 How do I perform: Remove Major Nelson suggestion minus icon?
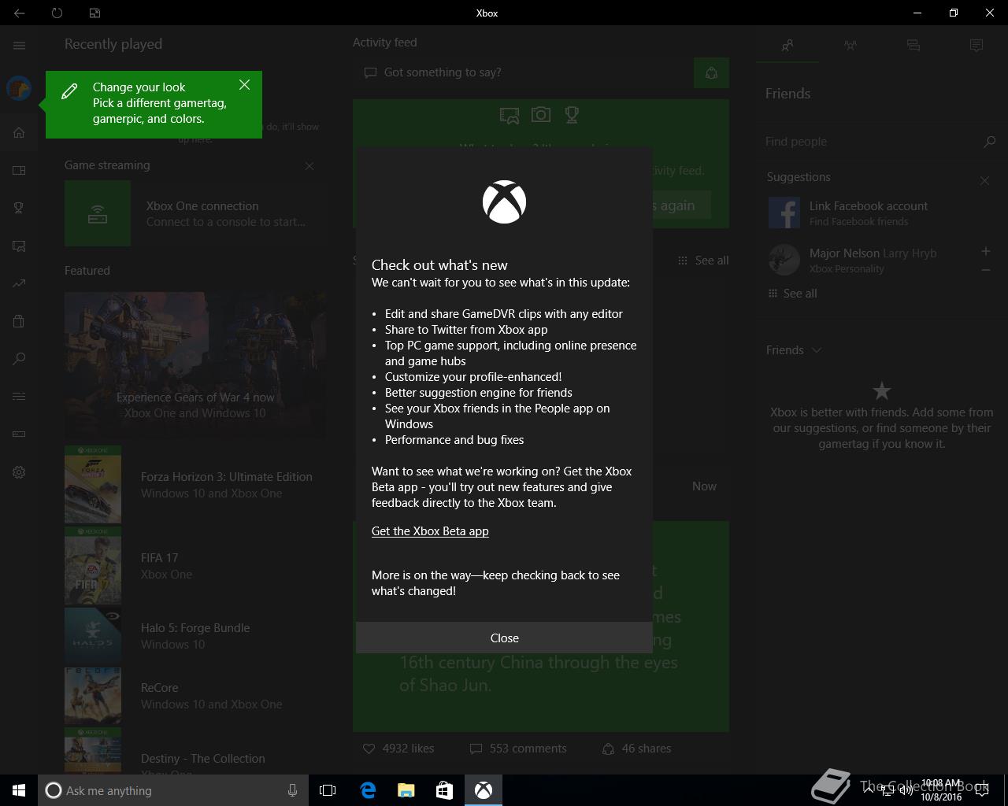[x=985, y=270]
